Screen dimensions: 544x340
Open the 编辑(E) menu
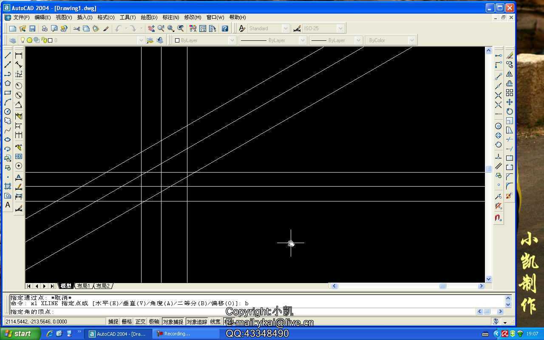tap(42, 17)
